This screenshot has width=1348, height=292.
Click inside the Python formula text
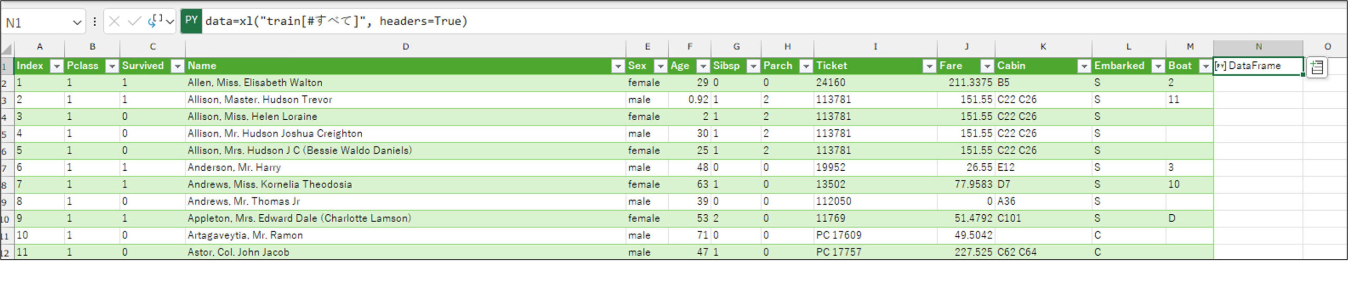(x=336, y=22)
